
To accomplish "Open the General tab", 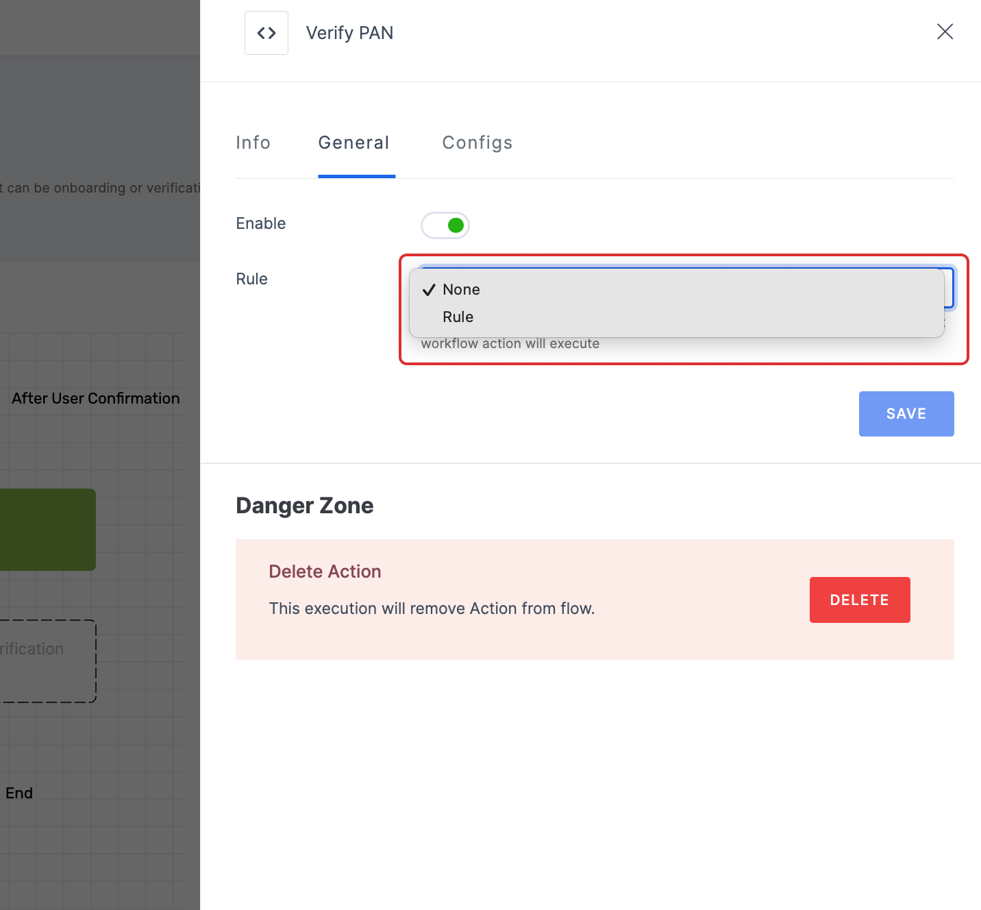I will [354, 143].
